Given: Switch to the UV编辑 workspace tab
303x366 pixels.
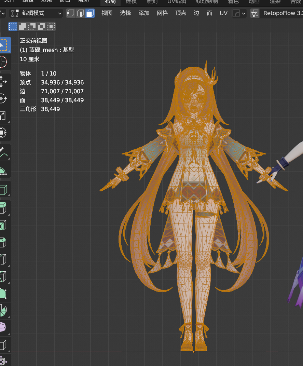Looking at the screenshot, I should tap(177, 2).
